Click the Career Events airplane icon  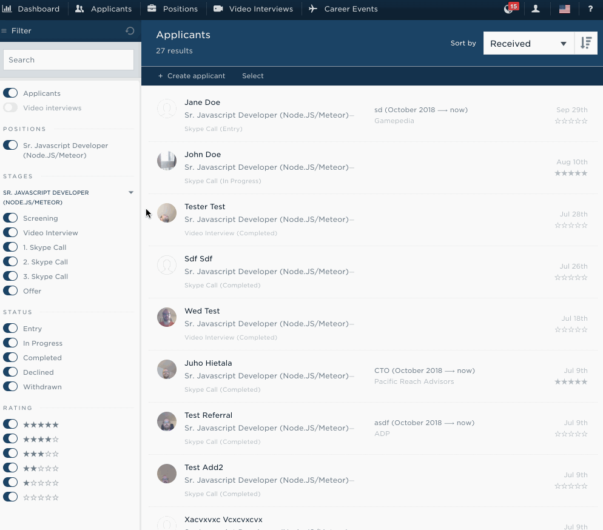click(313, 8)
